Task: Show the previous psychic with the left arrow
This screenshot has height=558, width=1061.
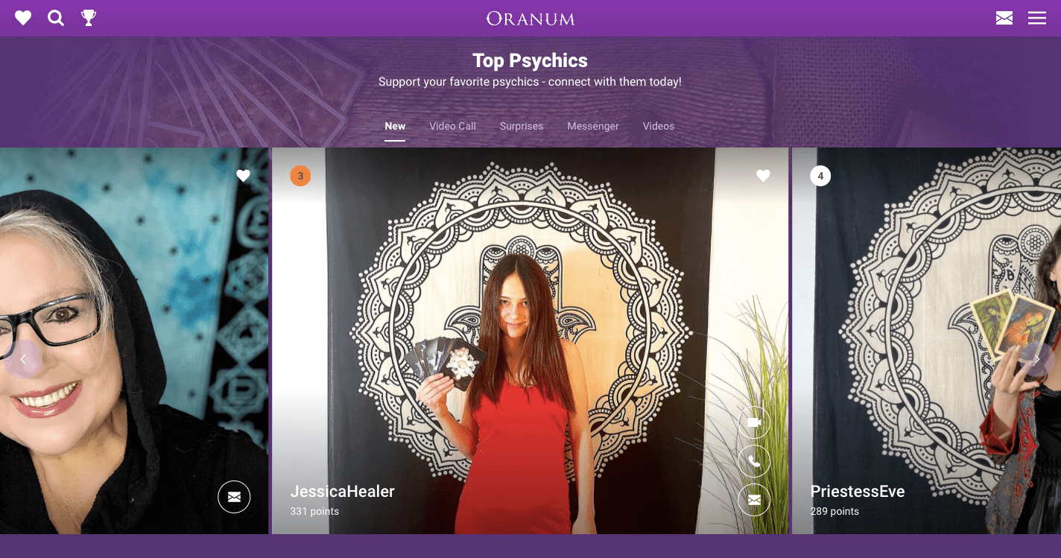Action: pyautogui.click(x=22, y=359)
